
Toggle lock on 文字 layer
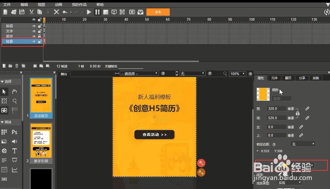[x=40, y=31]
